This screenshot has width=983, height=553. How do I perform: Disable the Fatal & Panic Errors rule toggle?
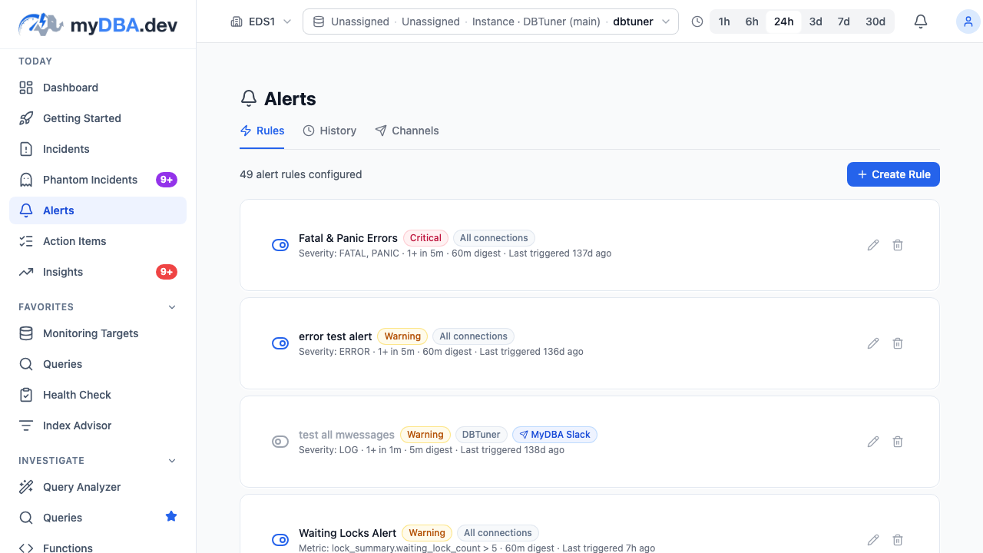[280, 245]
